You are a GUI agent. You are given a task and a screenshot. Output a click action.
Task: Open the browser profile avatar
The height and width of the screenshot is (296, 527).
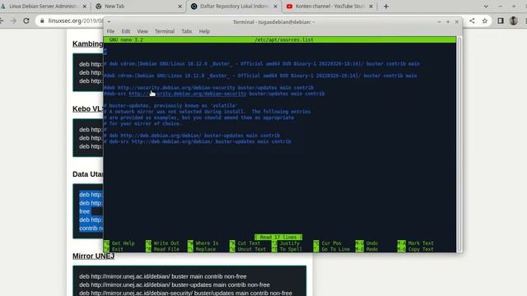tap(513, 21)
